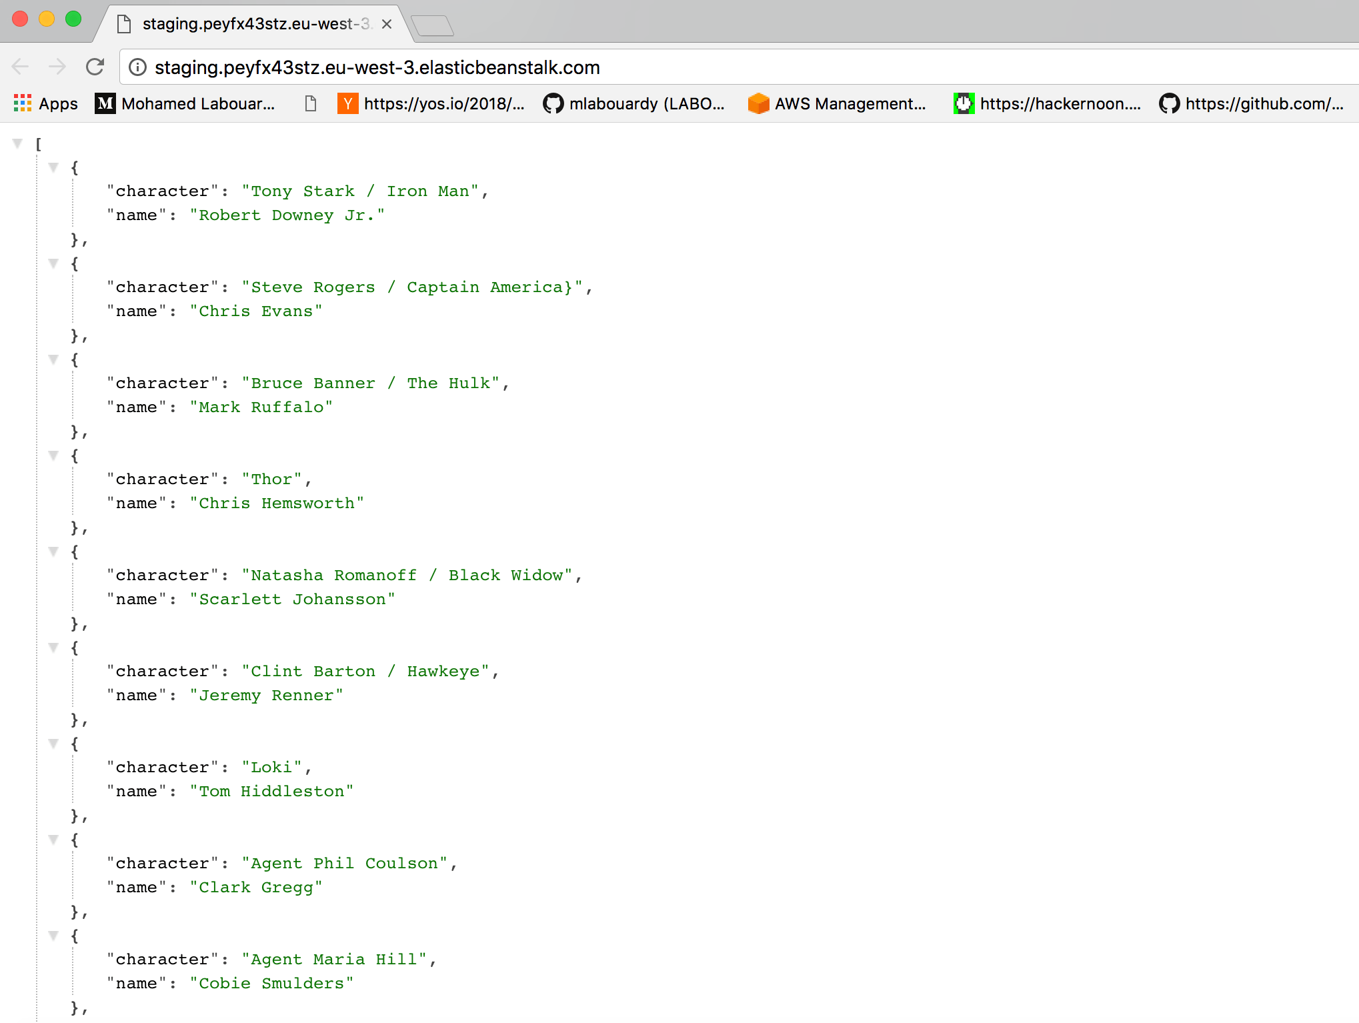Open the github.com bookmark
The height and width of the screenshot is (1023, 1359).
(1251, 103)
